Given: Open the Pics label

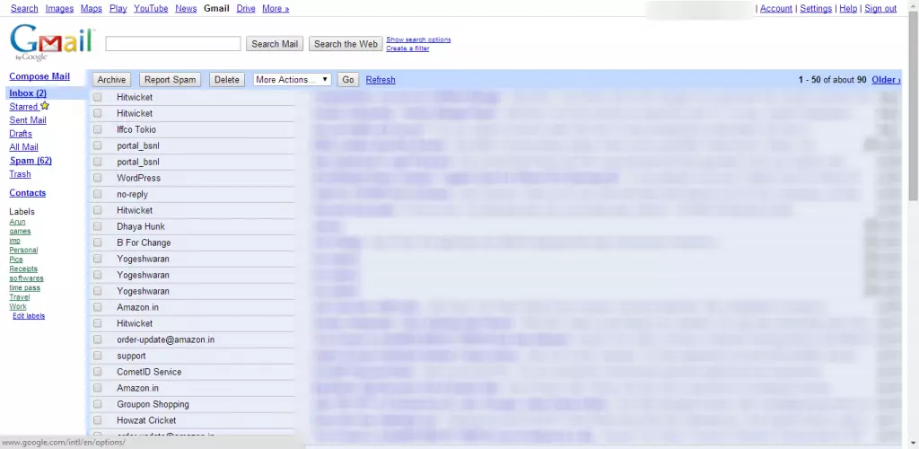Looking at the screenshot, I should pos(16,260).
